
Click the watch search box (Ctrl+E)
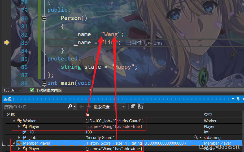tap(35, 107)
